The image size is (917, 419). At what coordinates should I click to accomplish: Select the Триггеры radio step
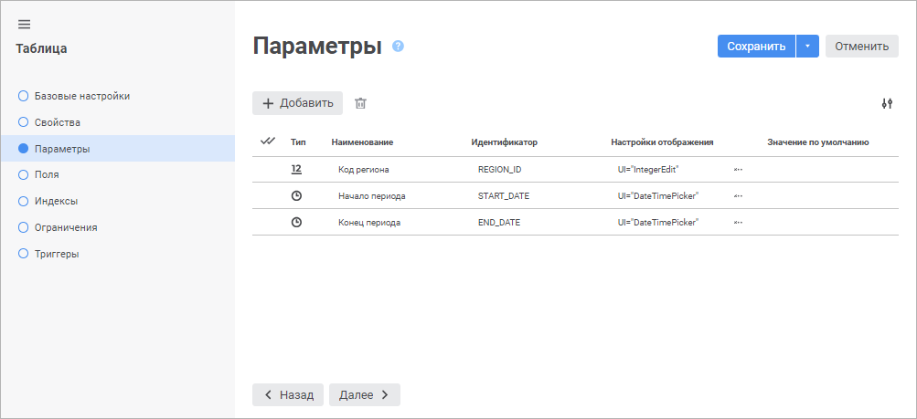(24, 254)
